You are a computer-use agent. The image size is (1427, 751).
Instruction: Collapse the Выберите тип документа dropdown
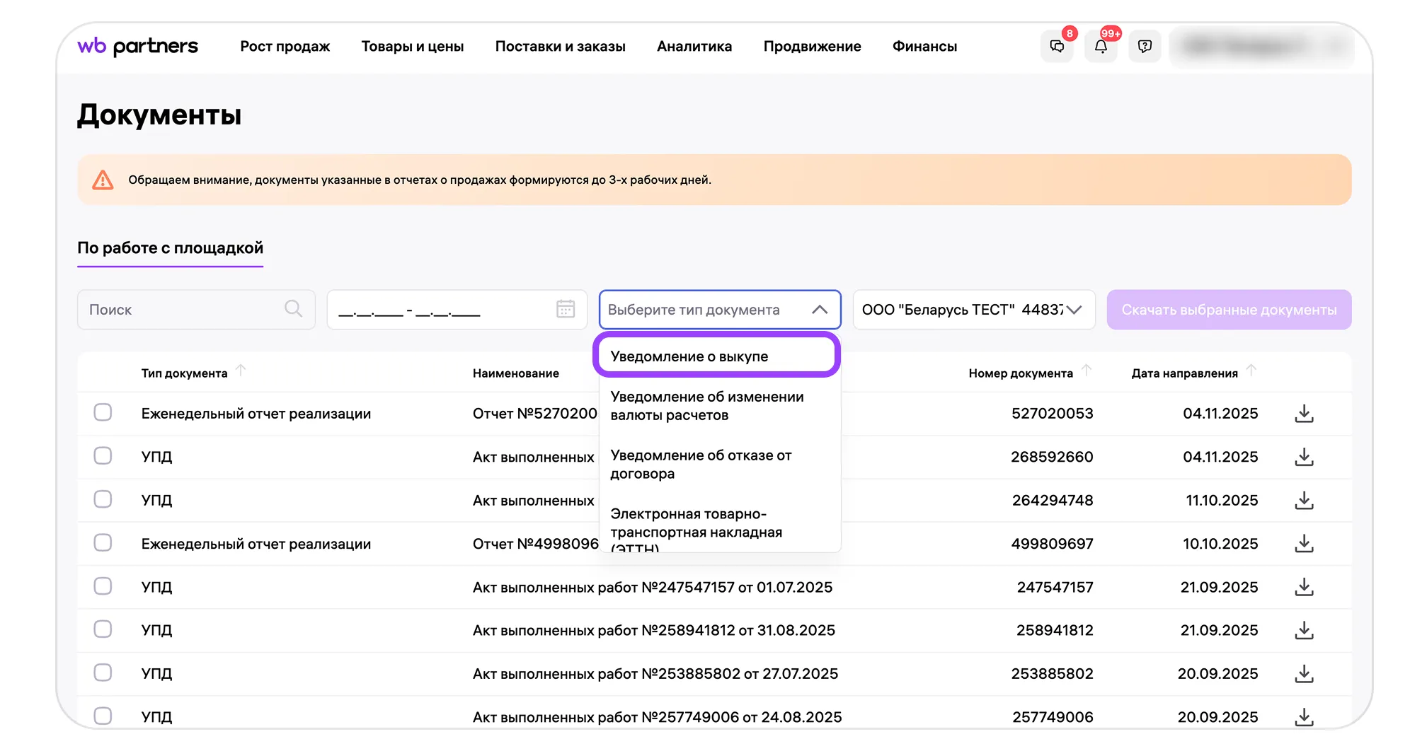tap(820, 310)
